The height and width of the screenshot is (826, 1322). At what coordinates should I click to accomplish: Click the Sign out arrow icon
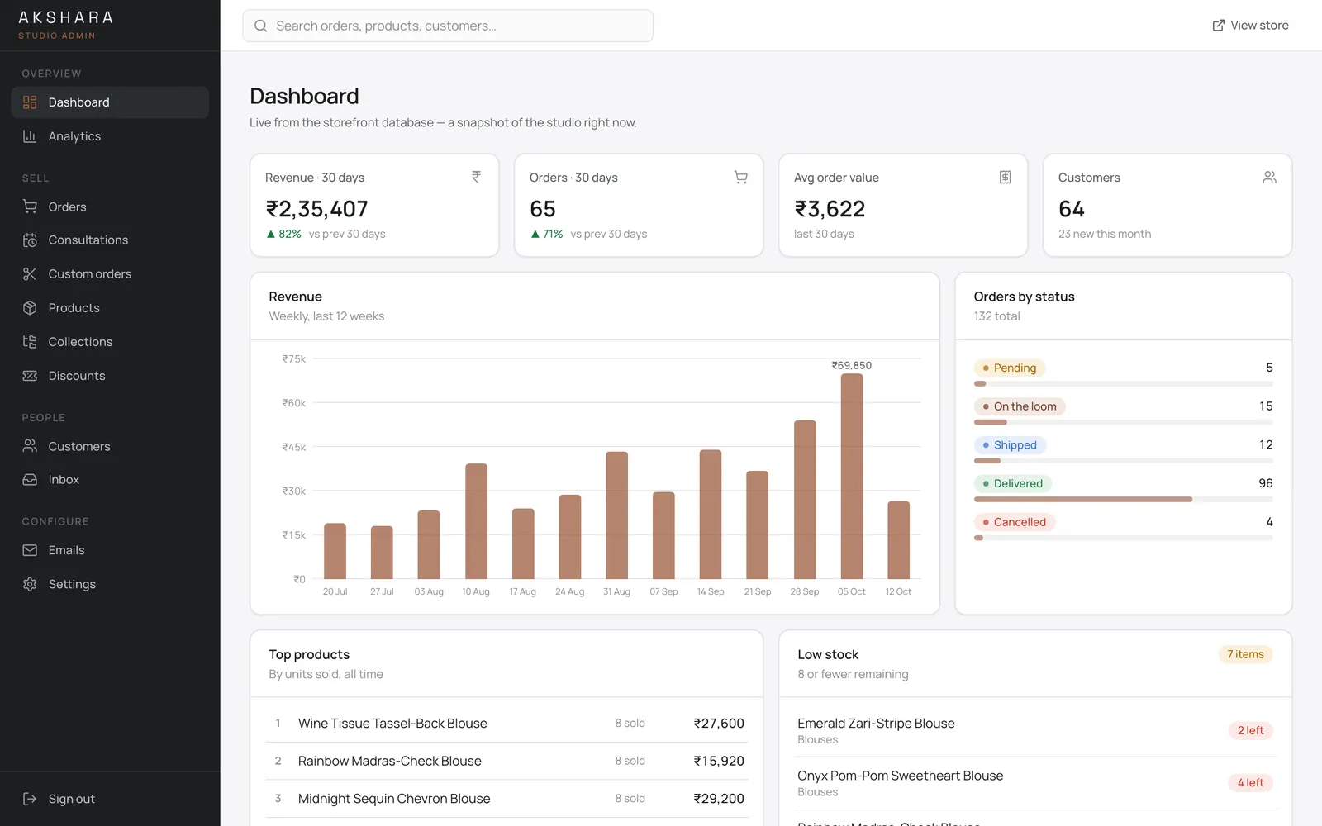click(30, 799)
